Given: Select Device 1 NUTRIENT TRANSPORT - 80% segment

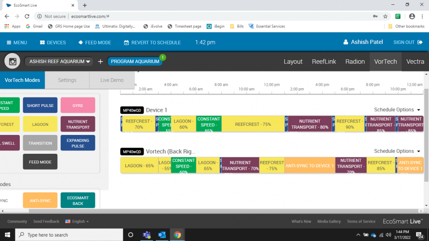Looking at the screenshot, I should point(310,124).
